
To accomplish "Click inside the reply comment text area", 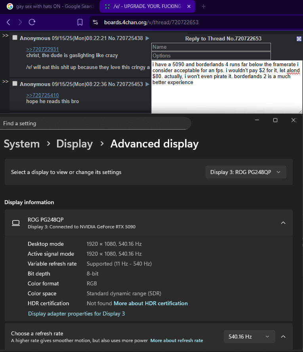I will [227, 87].
